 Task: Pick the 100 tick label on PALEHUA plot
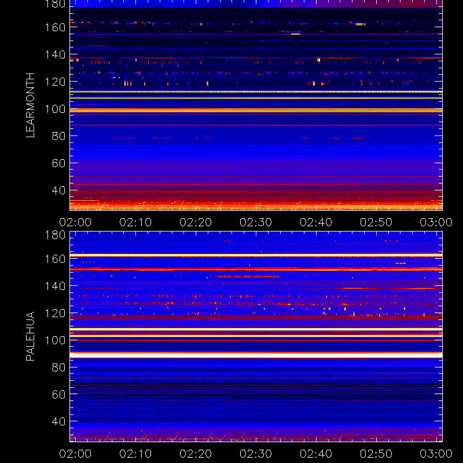(x=55, y=340)
